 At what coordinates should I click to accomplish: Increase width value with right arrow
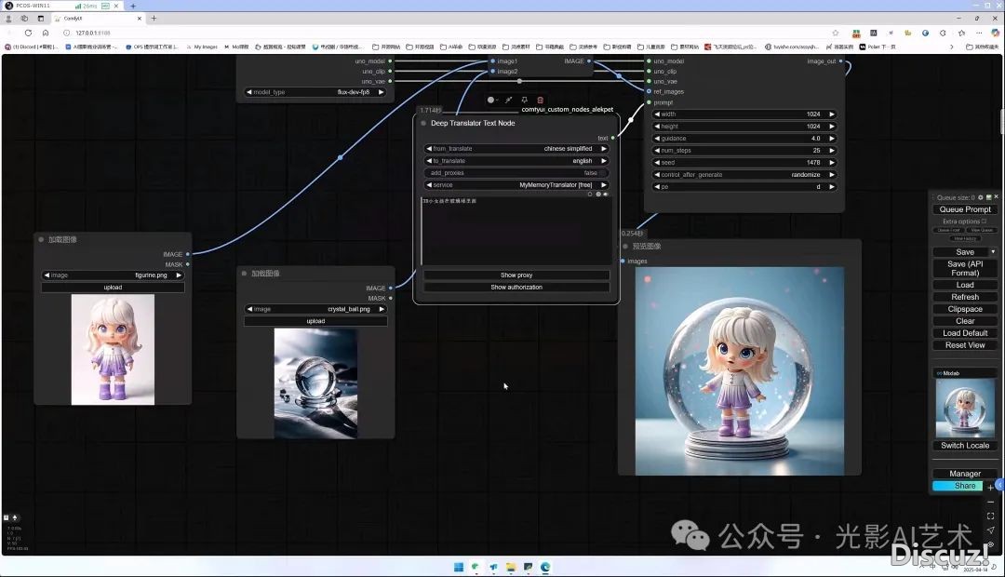pyautogui.click(x=832, y=114)
